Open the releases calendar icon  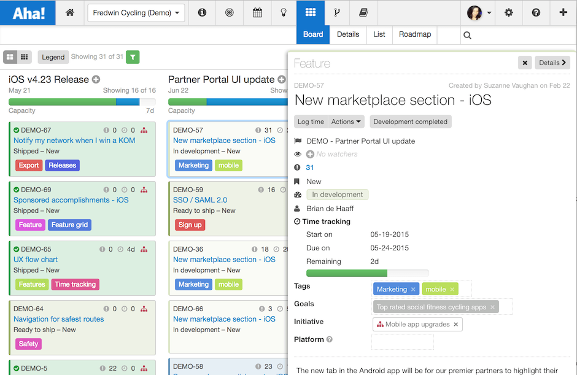point(257,13)
